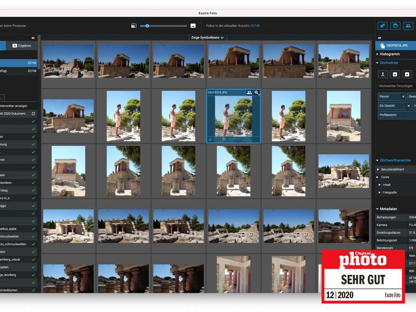416x312 pixels.
Task: Click the Abmessungen metadata row
Action: (x=395, y=217)
